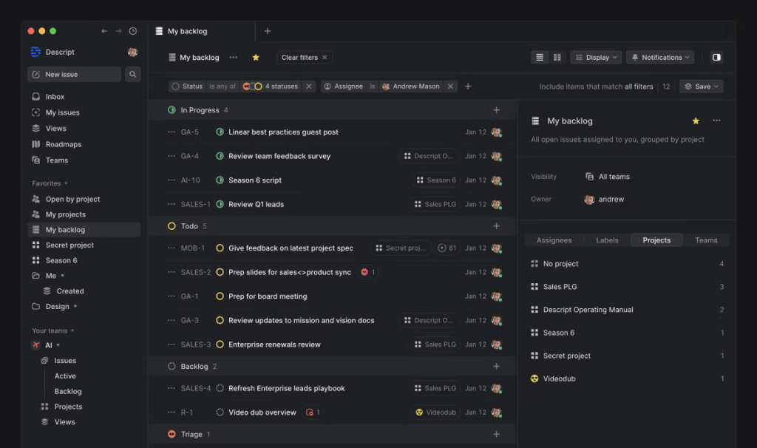This screenshot has height=448, width=757.
Task: Open Save view dropdown
Action: pos(702,86)
